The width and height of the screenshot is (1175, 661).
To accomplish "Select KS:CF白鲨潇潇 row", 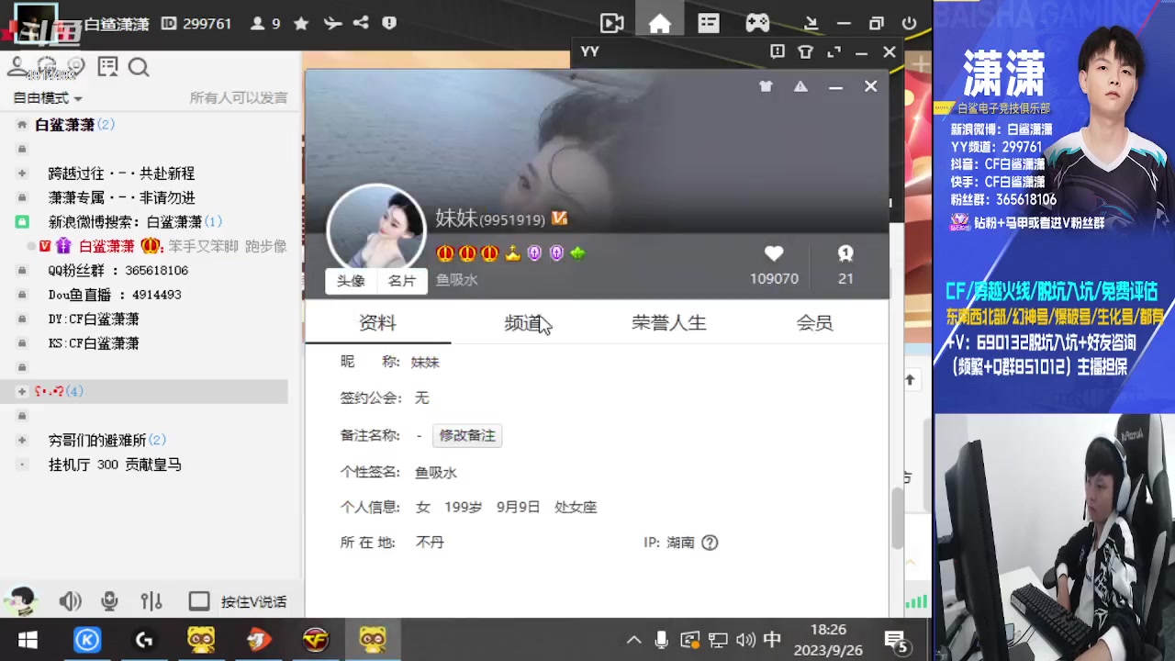I will [94, 343].
